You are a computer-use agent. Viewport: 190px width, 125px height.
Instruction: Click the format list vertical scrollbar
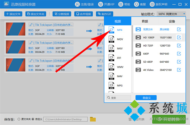(132, 41)
